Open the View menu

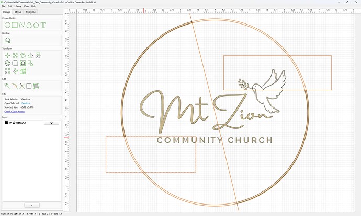pos(26,6)
